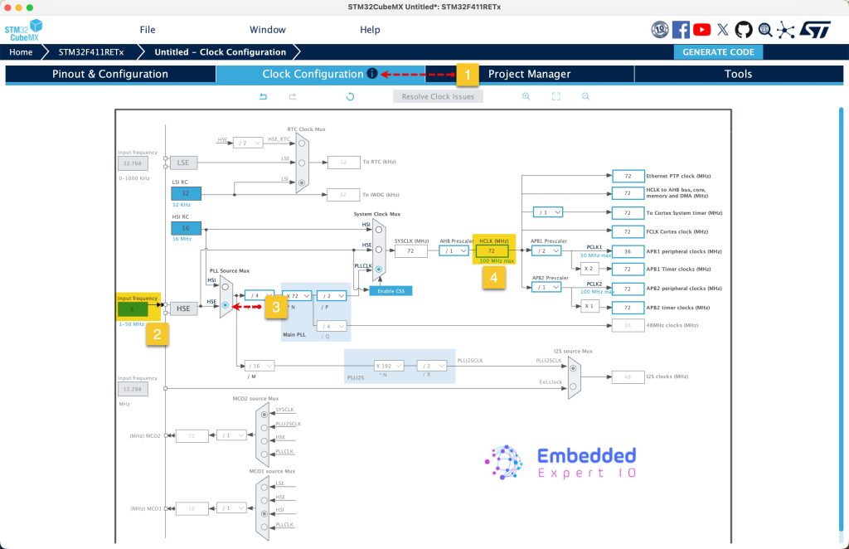Open the Project Manager tab
Image resolution: width=849 pixels, height=549 pixels.
click(529, 74)
